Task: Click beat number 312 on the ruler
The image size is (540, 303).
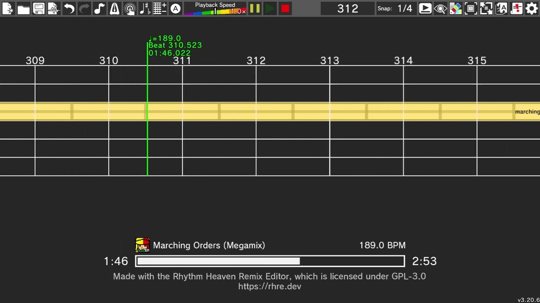Action: click(256, 61)
